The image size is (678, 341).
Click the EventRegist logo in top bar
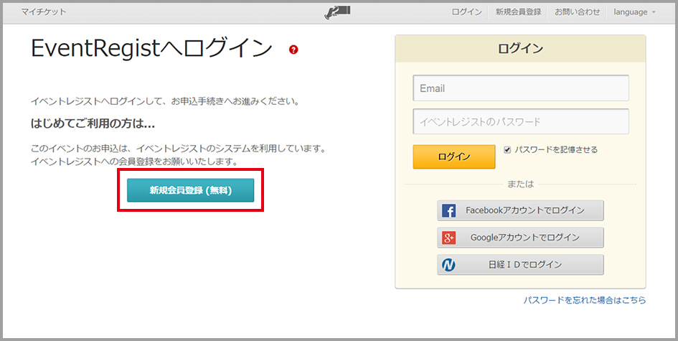coord(337,12)
